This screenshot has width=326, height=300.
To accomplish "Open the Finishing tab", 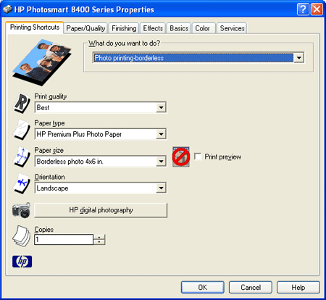I will coord(124,28).
